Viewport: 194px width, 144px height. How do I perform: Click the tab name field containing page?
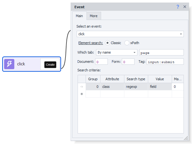(x=161, y=53)
